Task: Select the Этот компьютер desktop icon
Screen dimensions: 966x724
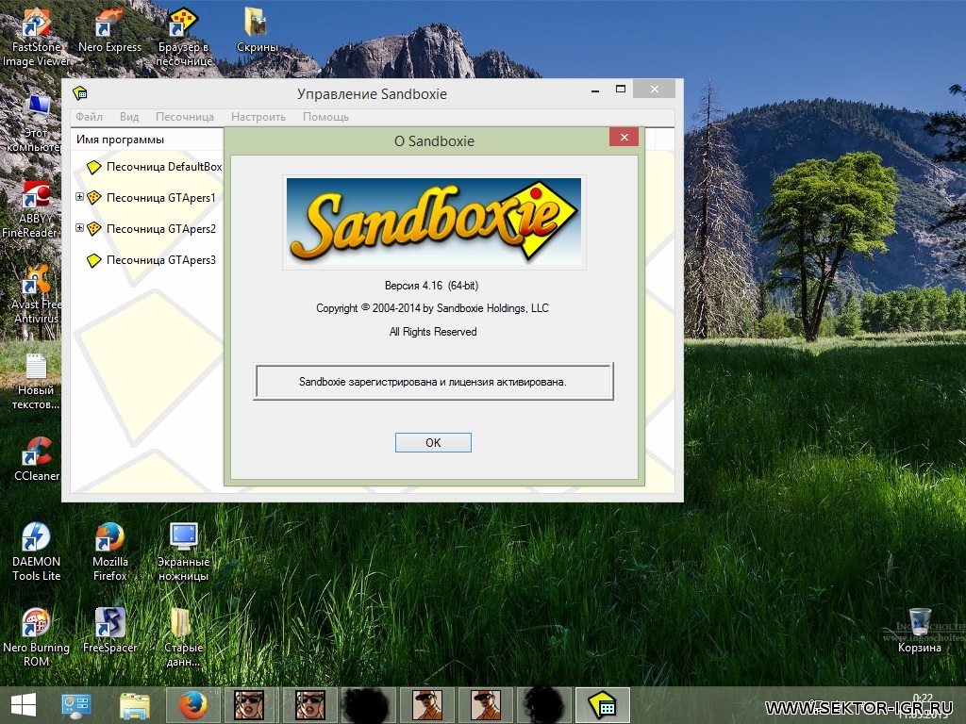Action: click(35, 123)
